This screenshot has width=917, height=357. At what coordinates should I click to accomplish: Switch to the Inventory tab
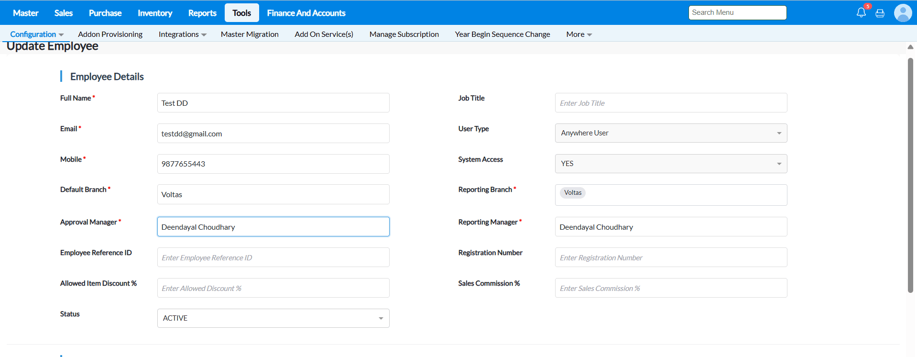(x=155, y=13)
